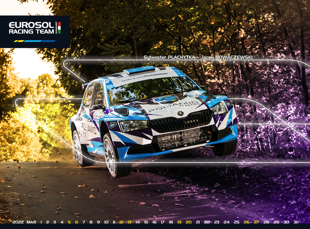
Task: Select day 24 in the calendar strip
Action: [x=226, y=222]
